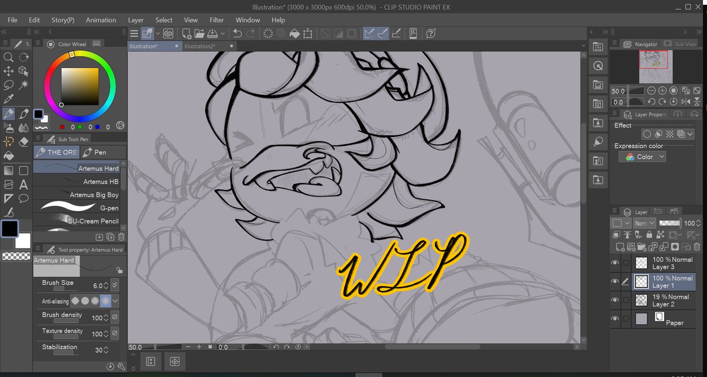Select the Zoom magnifier tool
The height and width of the screenshot is (377, 707).
point(9,57)
